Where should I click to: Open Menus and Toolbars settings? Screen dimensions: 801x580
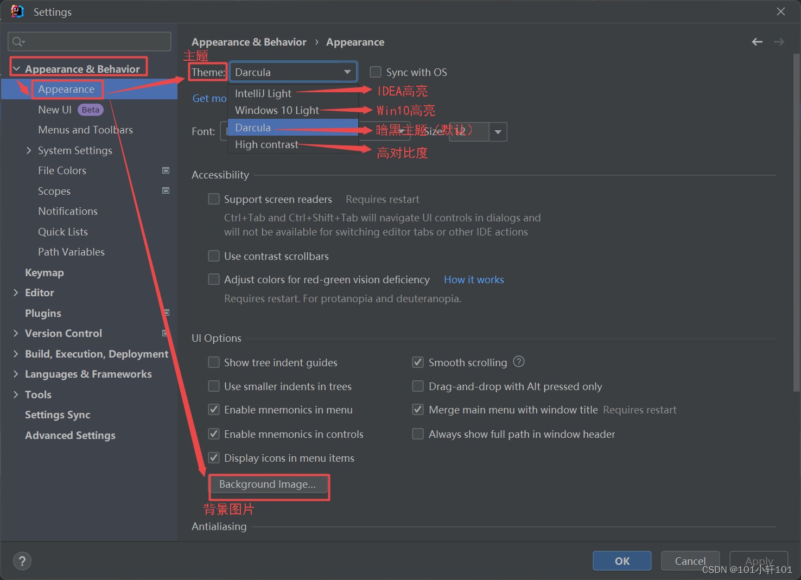(x=85, y=130)
